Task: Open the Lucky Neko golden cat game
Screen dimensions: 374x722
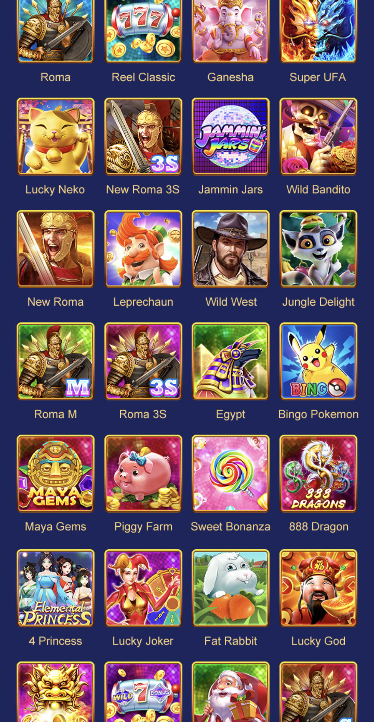Action: 55,137
